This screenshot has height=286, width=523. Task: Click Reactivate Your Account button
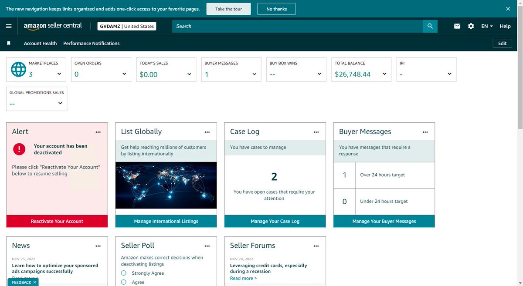[x=57, y=221]
